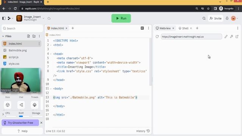This screenshot has width=242, height=136.
Task: Click Try Ghostwriter Free
Action: 20,123
